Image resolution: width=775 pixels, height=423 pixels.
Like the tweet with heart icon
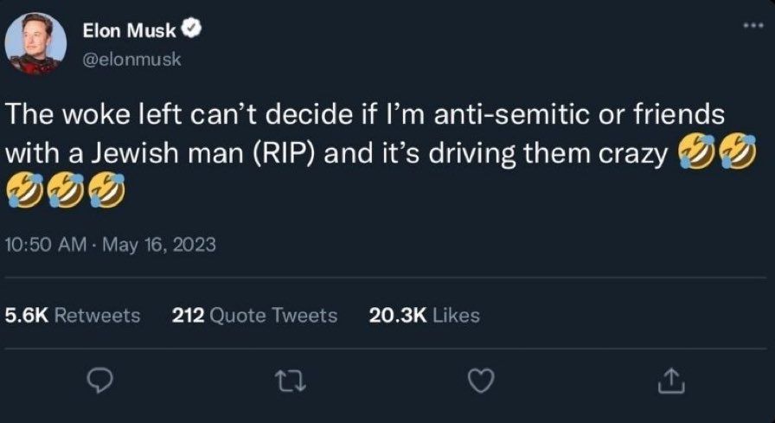click(482, 381)
